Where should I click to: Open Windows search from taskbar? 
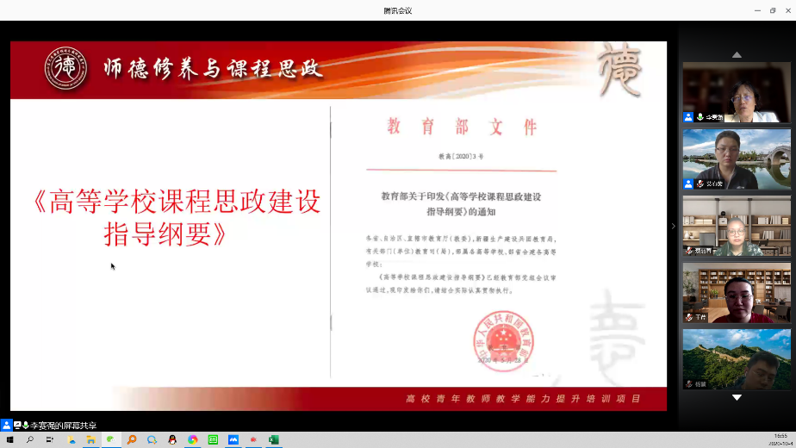click(x=29, y=439)
